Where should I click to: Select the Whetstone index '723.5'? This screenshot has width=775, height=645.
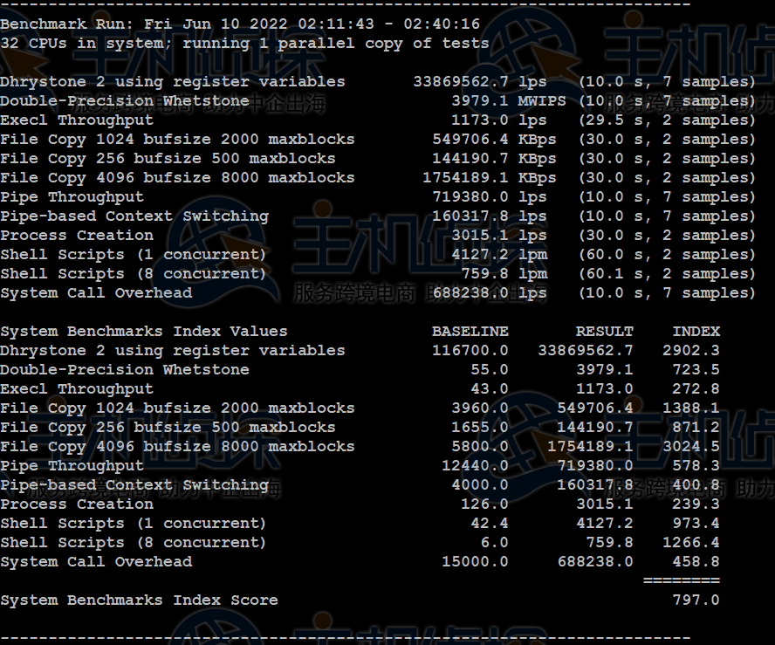click(x=696, y=370)
